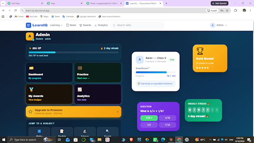The height and width of the screenshot is (143, 254).
Task: Jump to the Maths subject tile
Action: click(x=39, y=132)
